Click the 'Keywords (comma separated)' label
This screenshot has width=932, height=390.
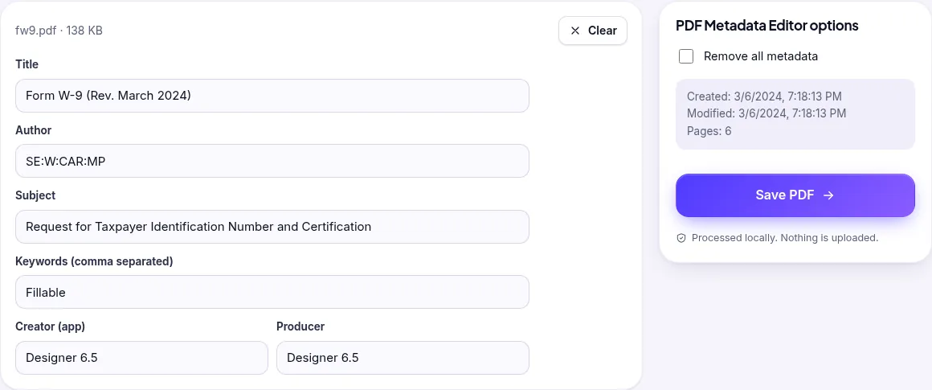pos(94,261)
